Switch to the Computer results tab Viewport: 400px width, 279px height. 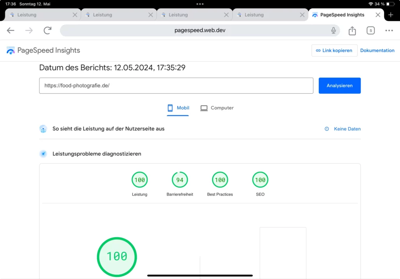tap(217, 108)
